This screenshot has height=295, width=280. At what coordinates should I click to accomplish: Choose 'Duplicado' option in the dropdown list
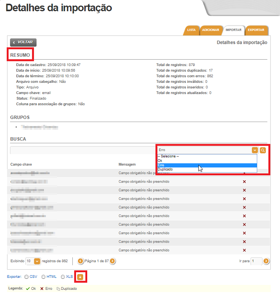click(x=207, y=169)
